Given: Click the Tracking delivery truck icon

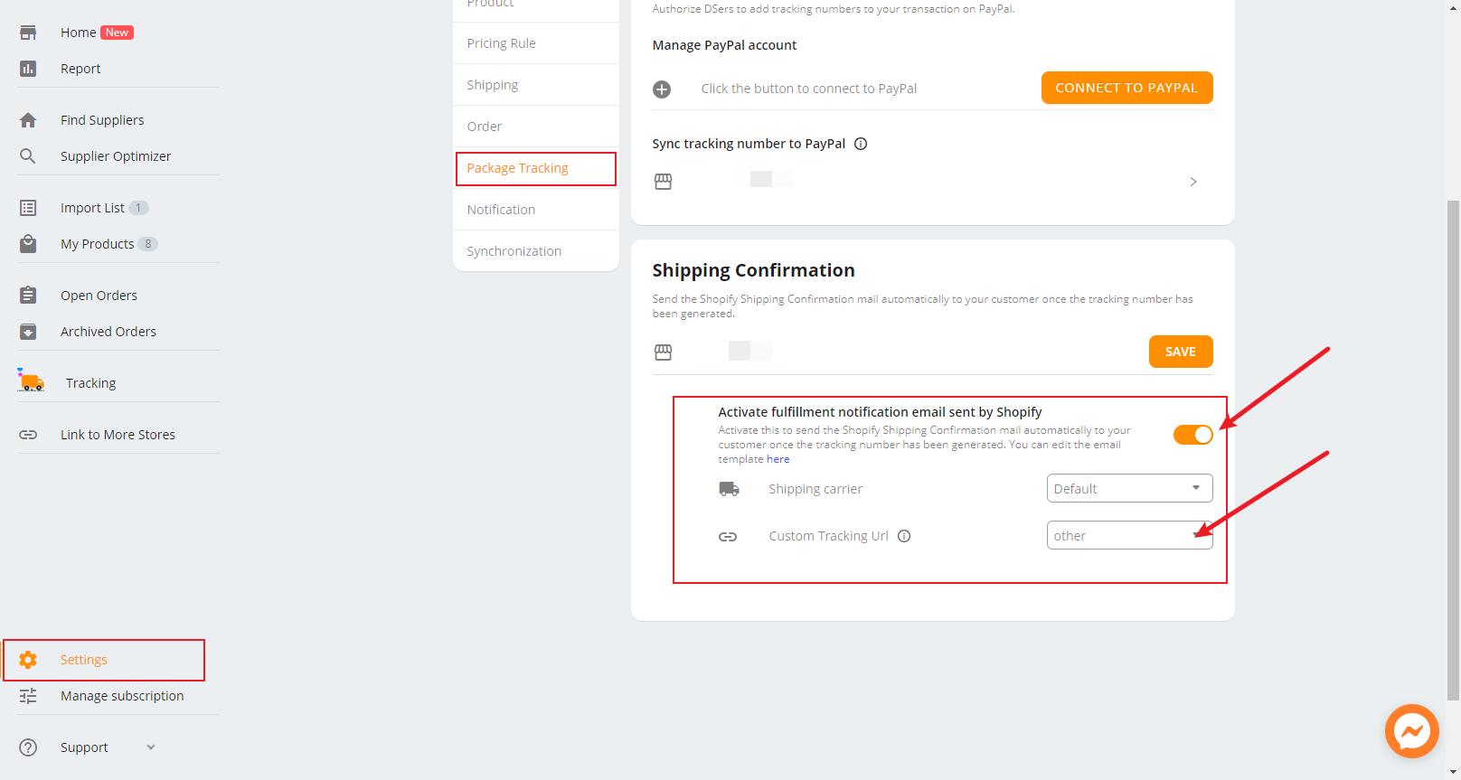Looking at the screenshot, I should coord(31,381).
